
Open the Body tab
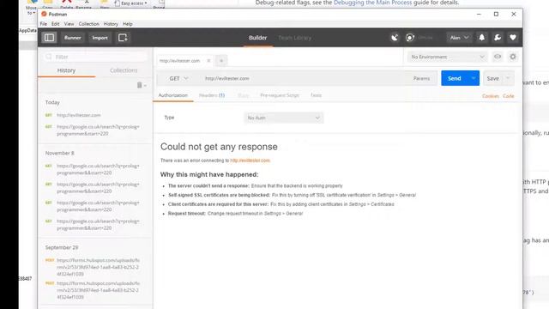tap(243, 95)
